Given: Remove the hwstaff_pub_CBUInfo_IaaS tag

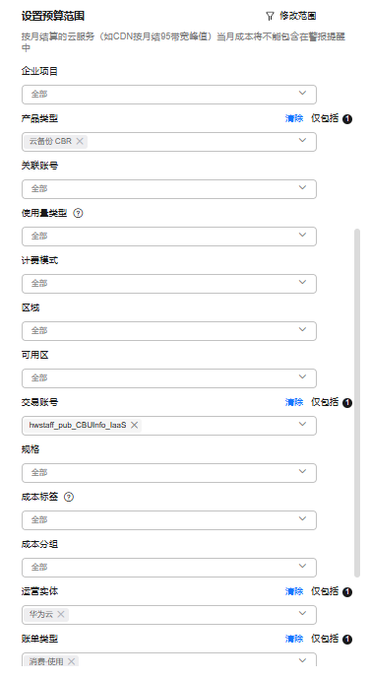Looking at the screenshot, I should [x=134, y=425].
